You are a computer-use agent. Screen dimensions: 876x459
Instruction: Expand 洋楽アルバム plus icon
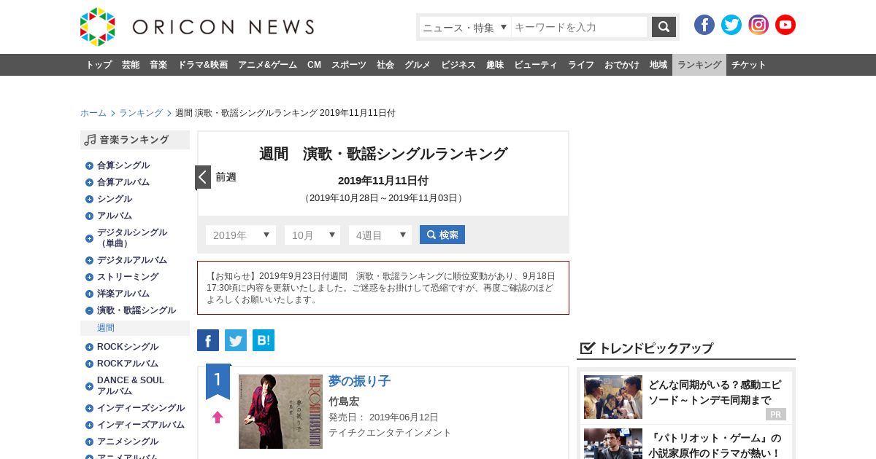(89, 294)
